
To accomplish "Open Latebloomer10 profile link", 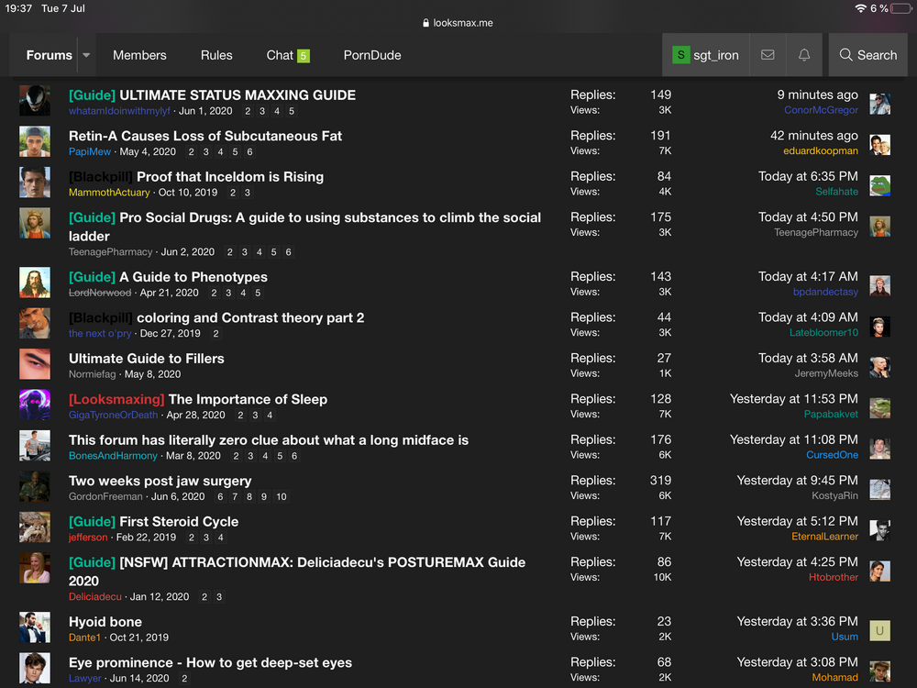I will [x=823, y=333].
